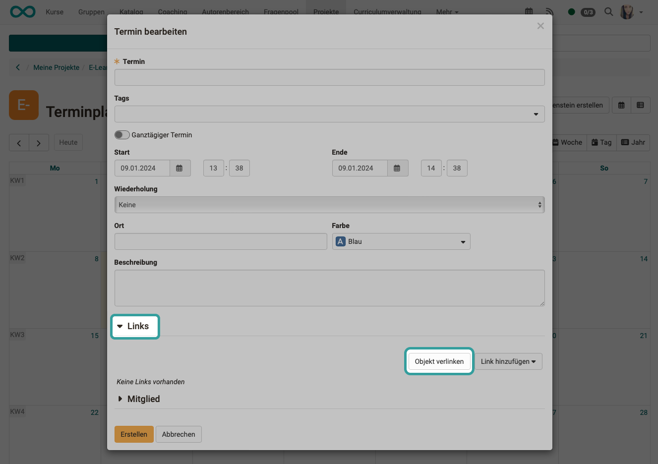Click into the Termin title field

(x=329, y=77)
